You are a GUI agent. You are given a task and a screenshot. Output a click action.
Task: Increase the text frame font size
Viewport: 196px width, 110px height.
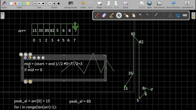39,58
